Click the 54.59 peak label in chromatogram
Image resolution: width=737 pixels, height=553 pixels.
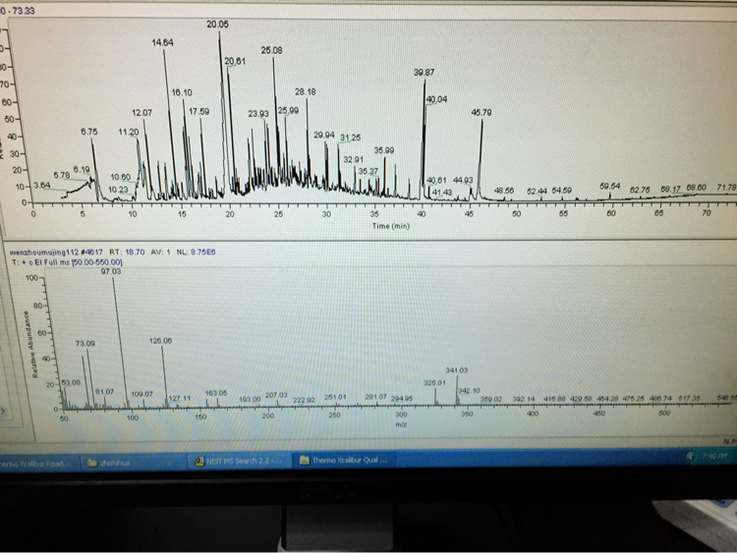(562, 191)
